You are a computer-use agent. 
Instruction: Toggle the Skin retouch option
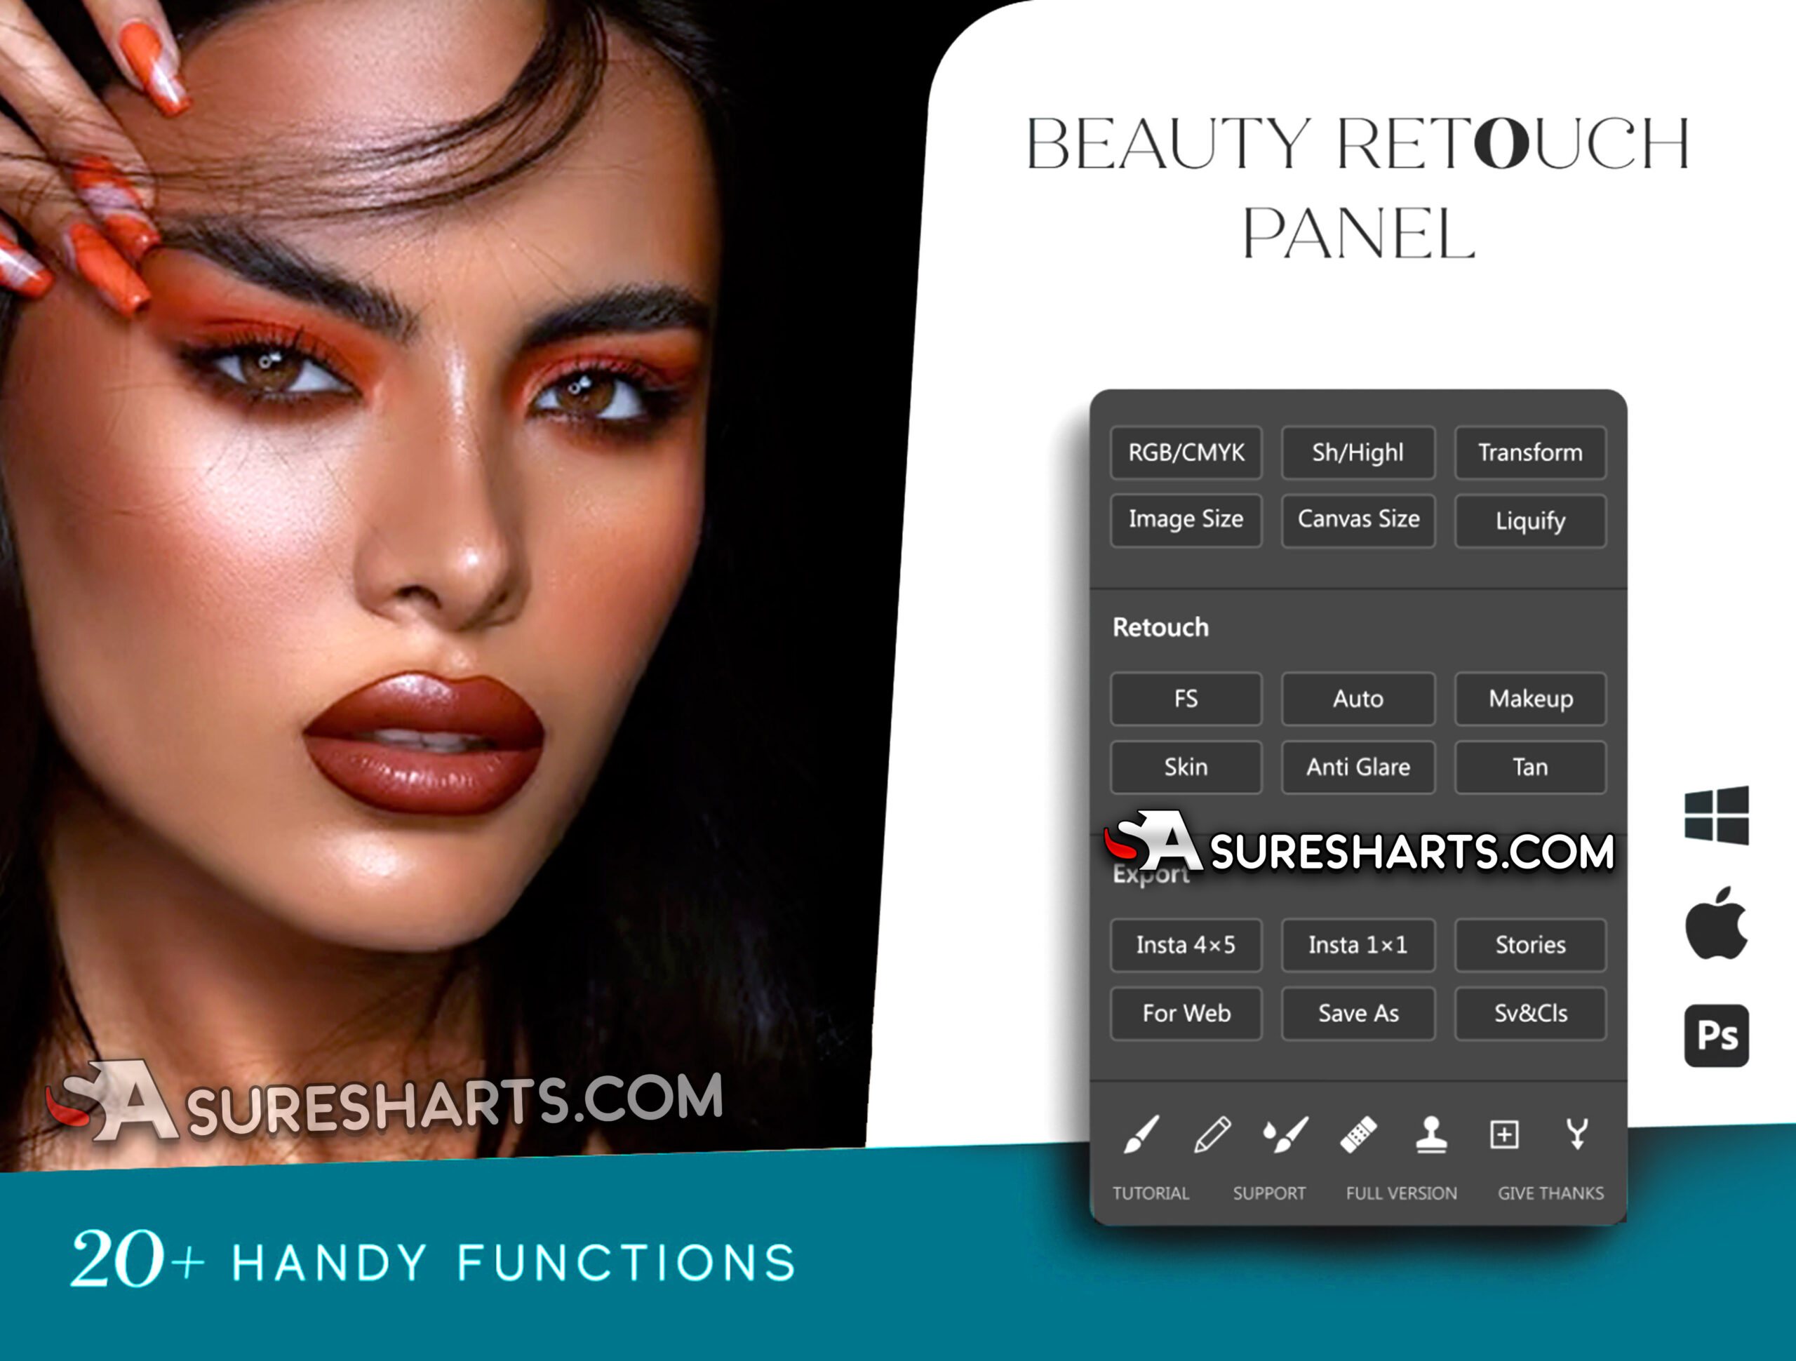[x=1186, y=767]
